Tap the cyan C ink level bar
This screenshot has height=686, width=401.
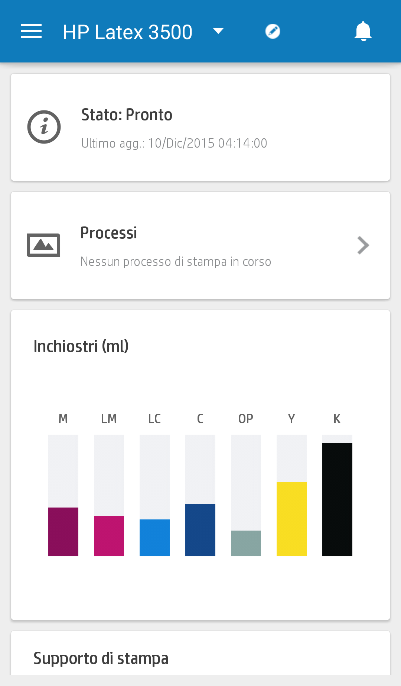click(x=200, y=495)
